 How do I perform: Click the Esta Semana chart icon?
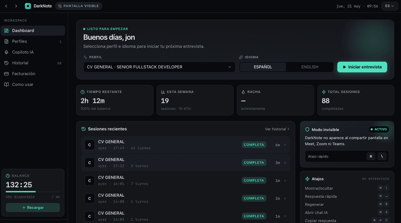click(163, 92)
